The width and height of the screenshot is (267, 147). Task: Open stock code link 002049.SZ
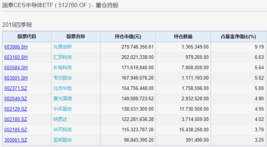click(16, 99)
